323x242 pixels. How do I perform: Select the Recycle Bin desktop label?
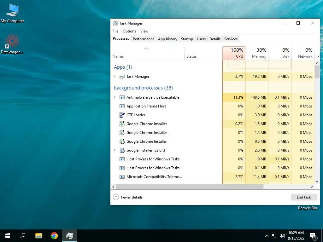(x=307, y=208)
